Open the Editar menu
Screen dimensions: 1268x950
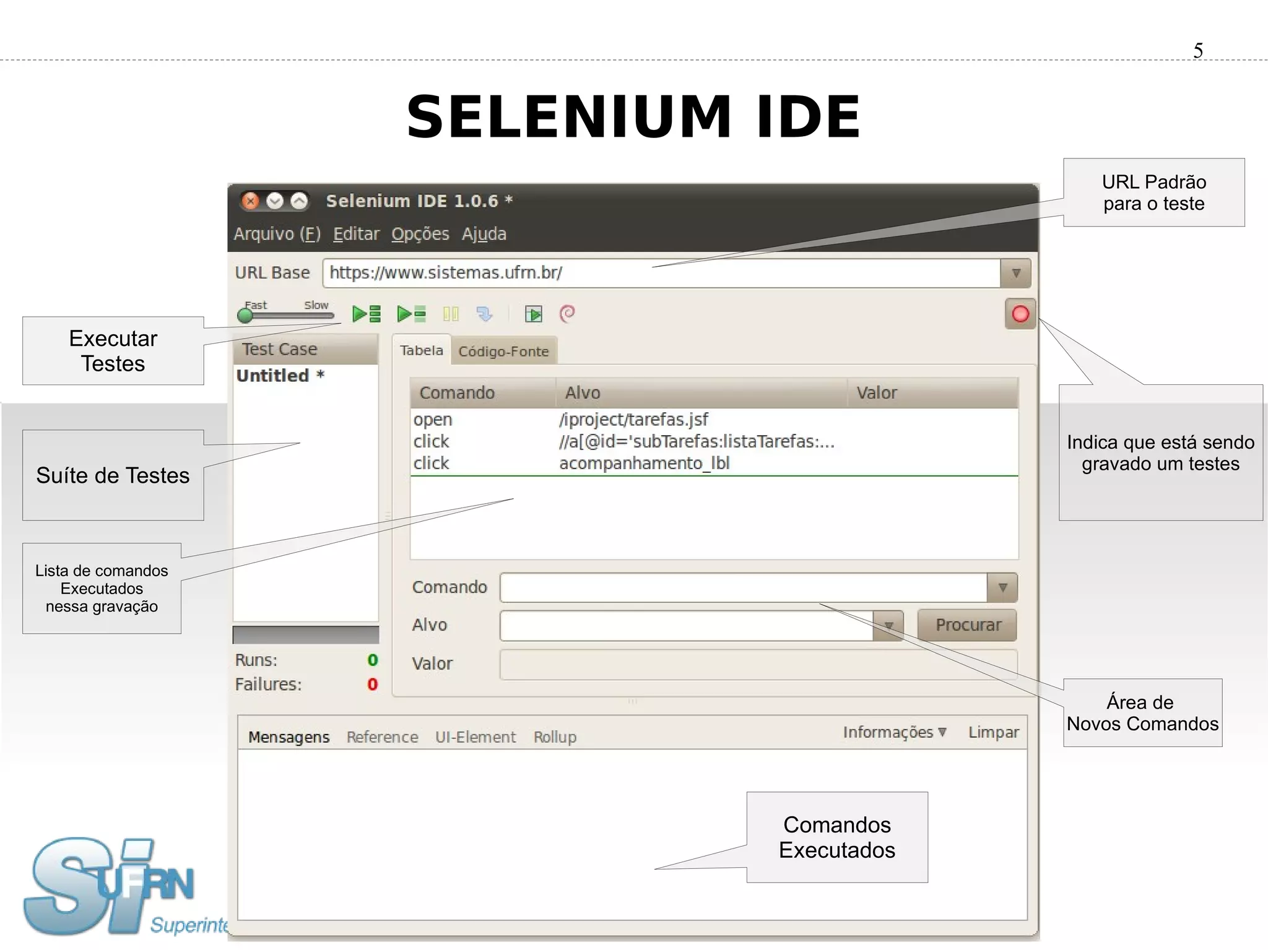click(x=356, y=234)
